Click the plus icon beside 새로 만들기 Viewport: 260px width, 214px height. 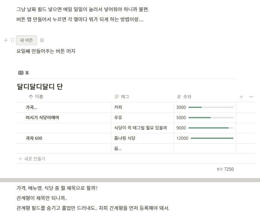pos(20,159)
